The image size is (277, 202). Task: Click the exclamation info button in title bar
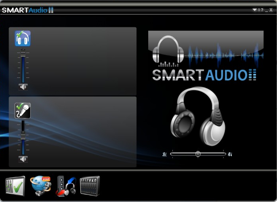pos(259,10)
